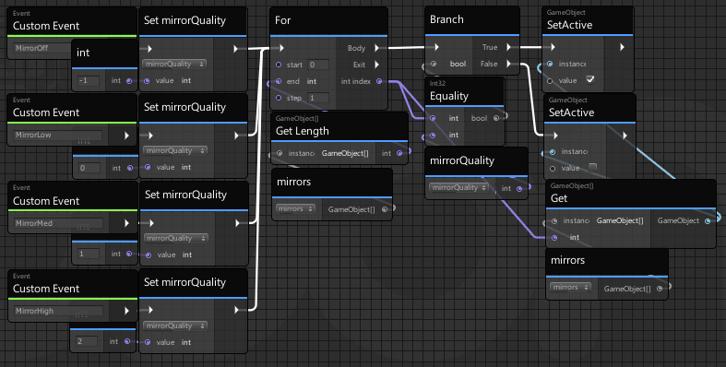Click the second SetActive control output arrow
This screenshot has height=367, width=726.
click(625, 136)
